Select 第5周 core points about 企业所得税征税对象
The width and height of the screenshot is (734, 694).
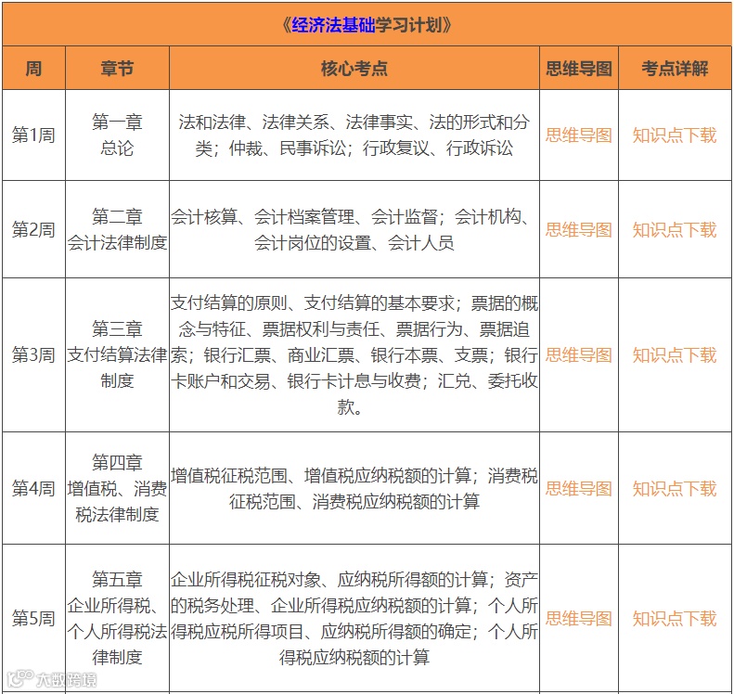(x=354, y=619)
